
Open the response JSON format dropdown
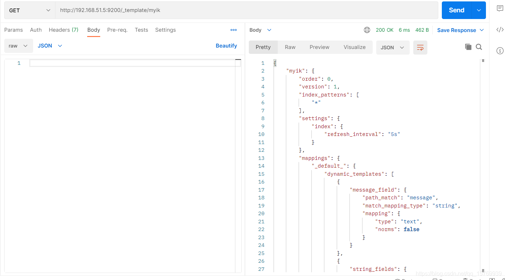click(393, 48)
